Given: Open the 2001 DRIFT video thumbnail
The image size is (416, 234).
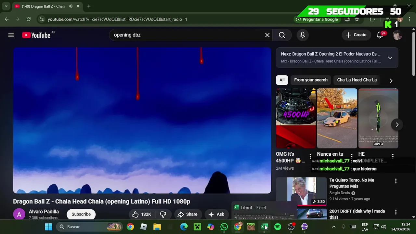Looking at the screenshot, I should 301,214.
